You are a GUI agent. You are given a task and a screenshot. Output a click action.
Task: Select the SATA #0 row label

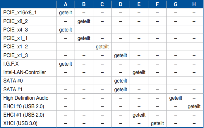point(13,81)
